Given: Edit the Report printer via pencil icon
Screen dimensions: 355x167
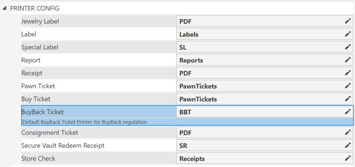Looking at the screenshot, I should (x=347, y=60).
